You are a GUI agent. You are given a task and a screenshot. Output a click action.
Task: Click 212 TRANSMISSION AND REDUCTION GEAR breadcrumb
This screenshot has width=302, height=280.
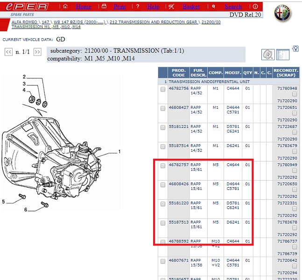(x=154, y=22)
